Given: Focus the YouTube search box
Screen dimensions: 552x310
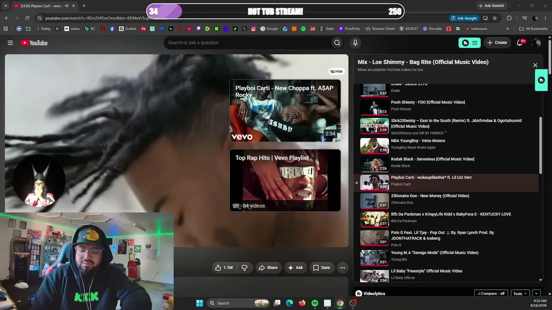Looking at the screenshot, I should [x=247, y=43].
